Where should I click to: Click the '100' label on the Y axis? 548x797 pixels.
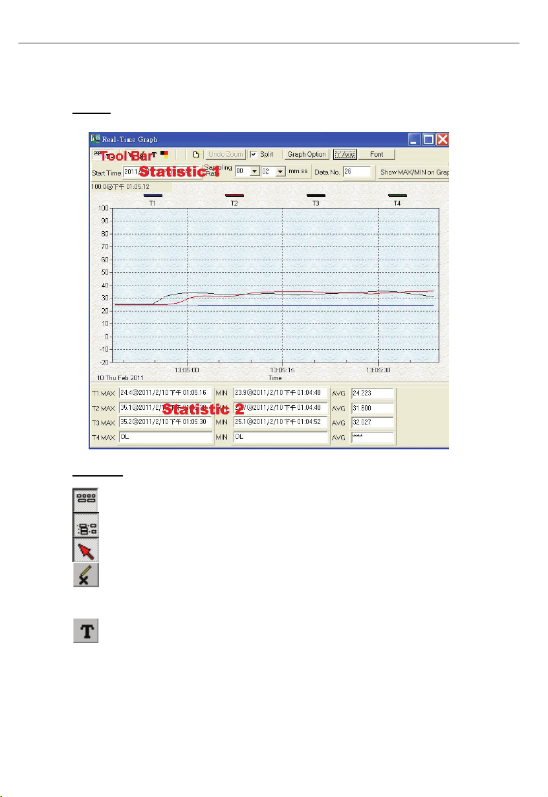point(103,208)
